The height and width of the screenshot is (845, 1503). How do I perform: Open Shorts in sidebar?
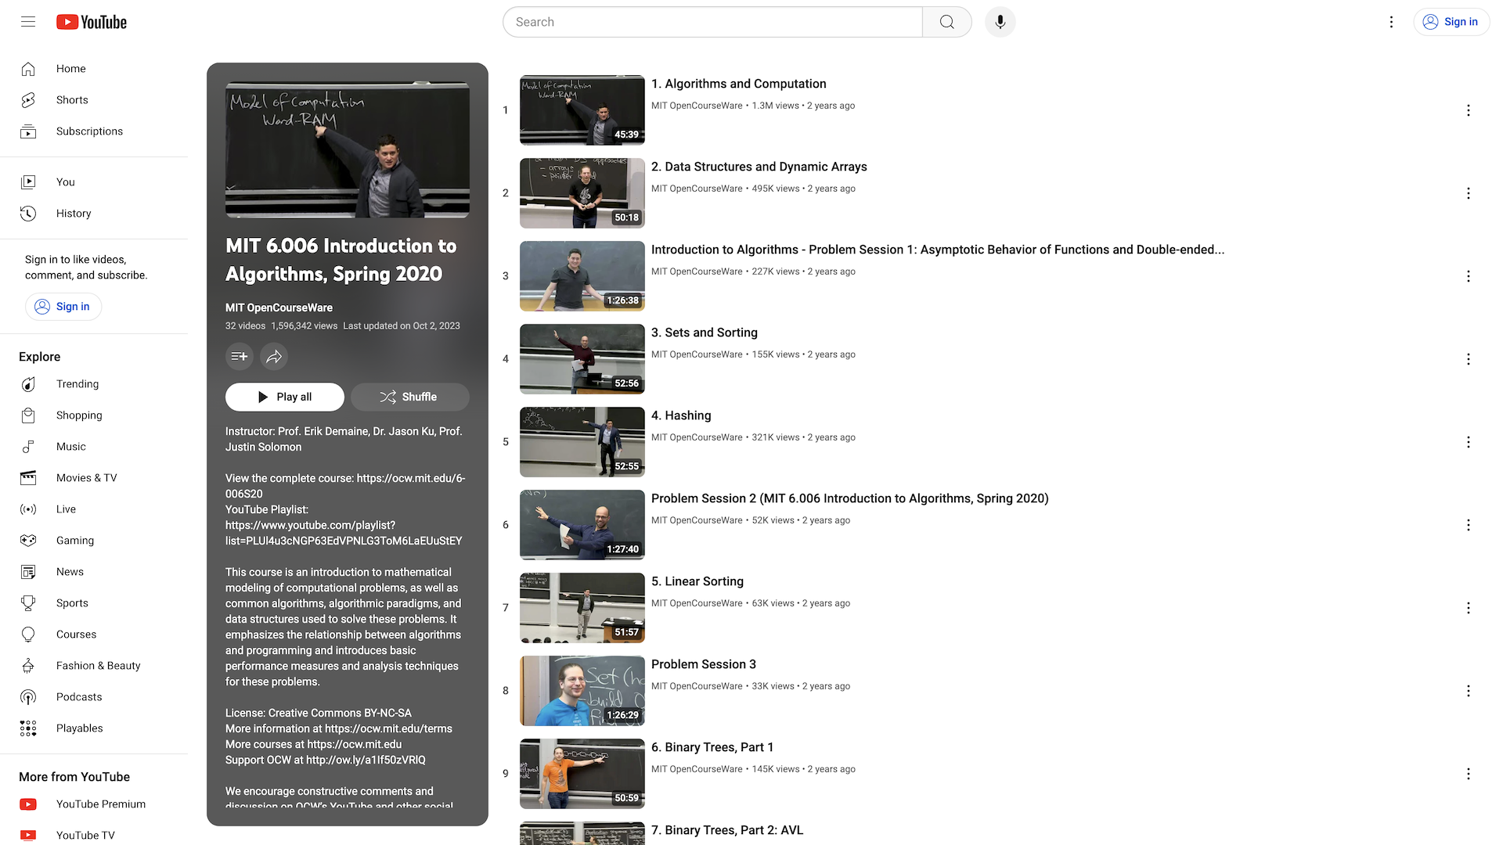(94, 100)
